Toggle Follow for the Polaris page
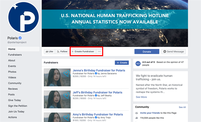The width and height of the screenshot is (201, 122). (62, 51)
